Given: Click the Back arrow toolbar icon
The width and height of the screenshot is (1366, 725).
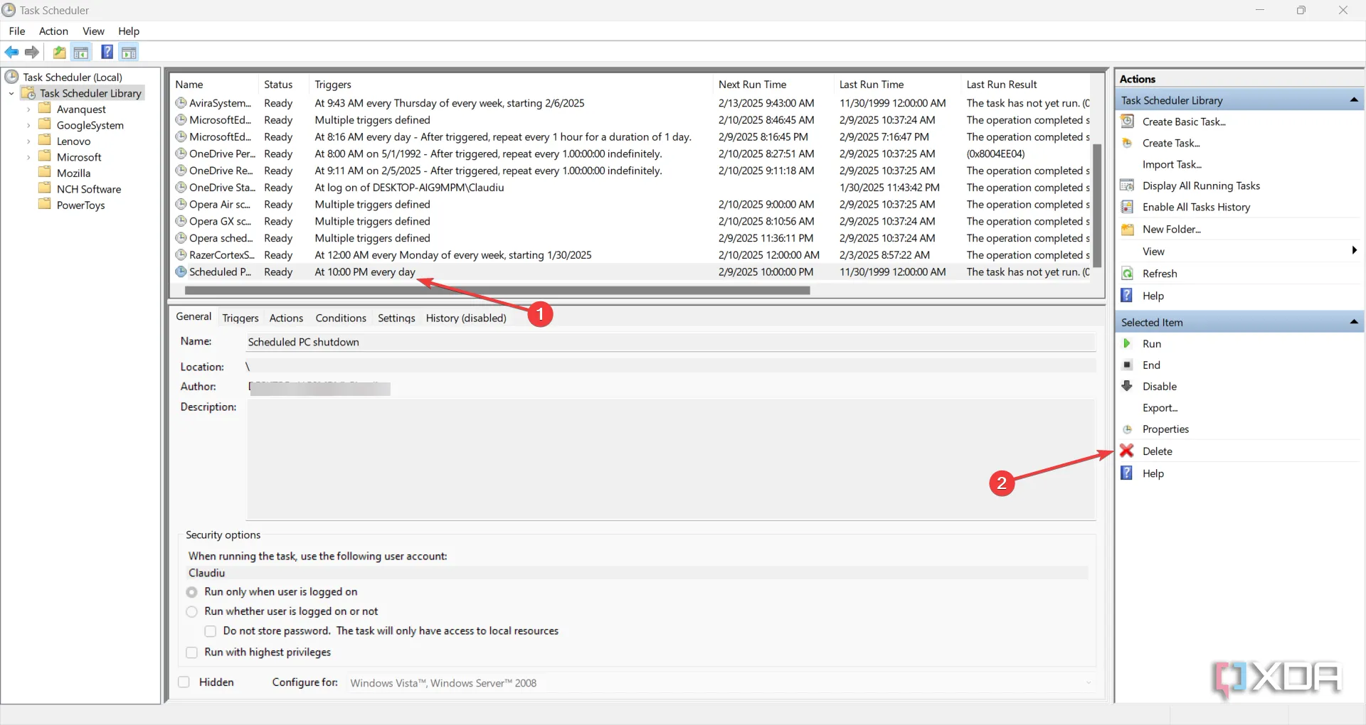Looking at the screenshot, I should (x=11, y=52).
